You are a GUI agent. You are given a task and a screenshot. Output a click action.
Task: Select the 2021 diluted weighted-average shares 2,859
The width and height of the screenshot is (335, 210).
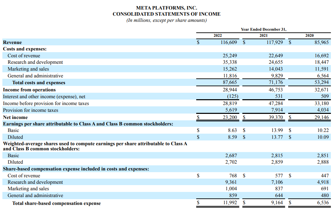tap(277, 162)
